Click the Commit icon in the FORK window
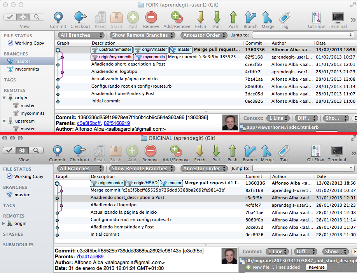The image size is (357, 273). point(58,17)
